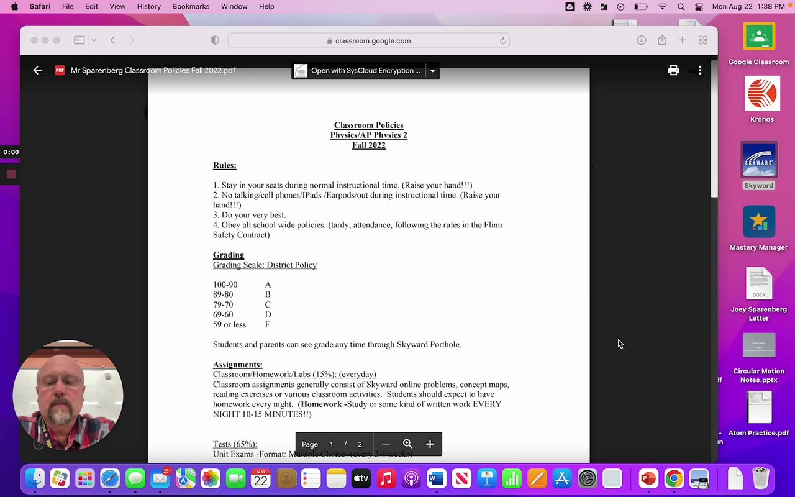Image resolution: width=795 pixels, height=497 pixels.
Task: Go back in Safari history
Action: coord(112,40)
